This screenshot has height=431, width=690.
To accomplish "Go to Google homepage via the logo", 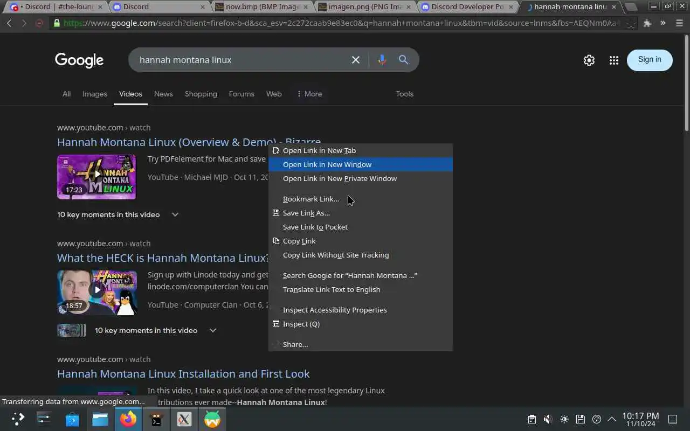I will [x=79, y=60].
